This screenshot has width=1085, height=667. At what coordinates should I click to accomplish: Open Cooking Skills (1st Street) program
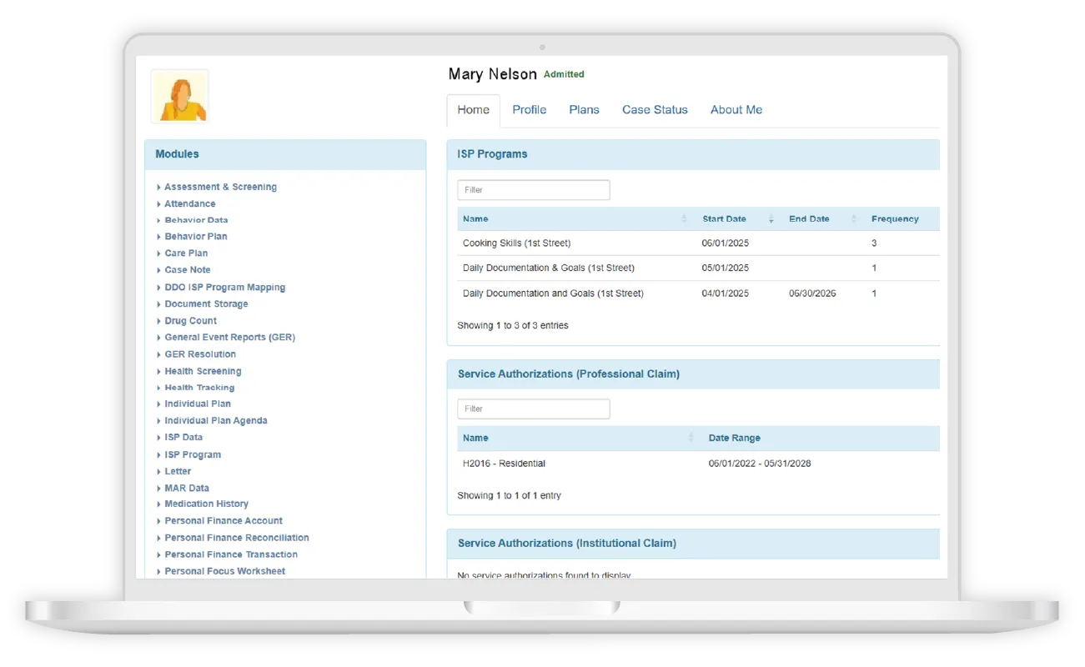pos(516,243)
